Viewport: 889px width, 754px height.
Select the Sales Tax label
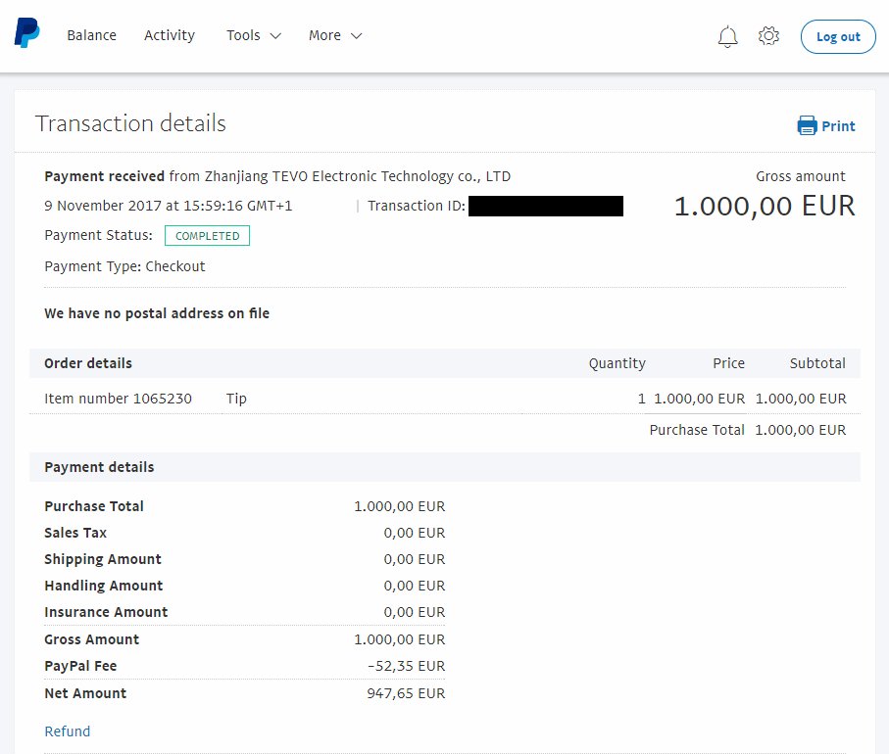(75, 533)
